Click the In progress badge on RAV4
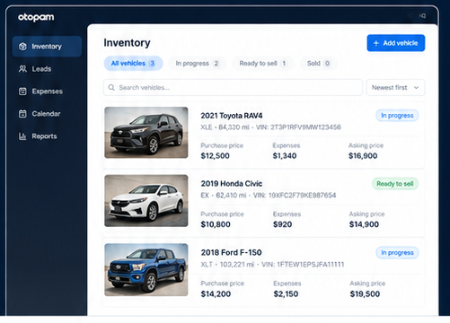450x323 pixels. tap(397, 116)
